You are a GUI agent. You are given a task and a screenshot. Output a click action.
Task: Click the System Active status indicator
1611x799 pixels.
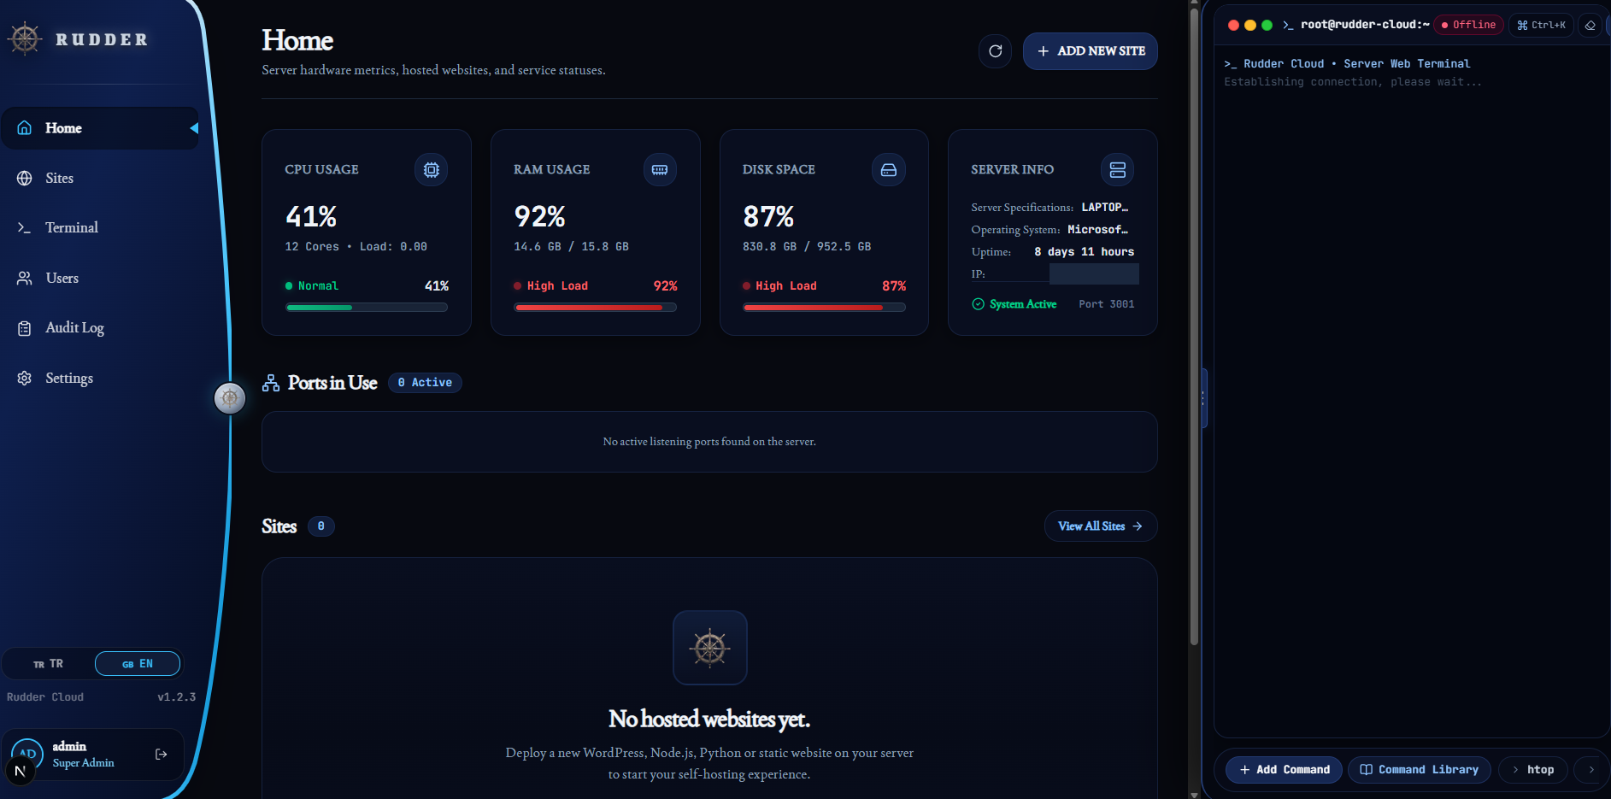click(x=1014, y=304)
